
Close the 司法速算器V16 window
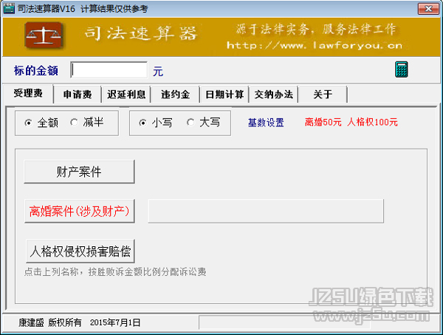point(428,9)
